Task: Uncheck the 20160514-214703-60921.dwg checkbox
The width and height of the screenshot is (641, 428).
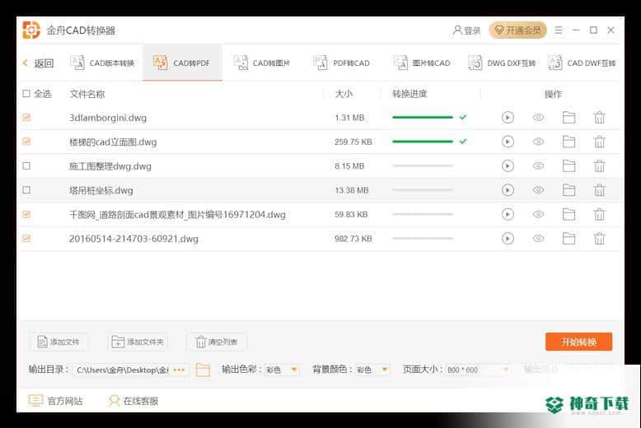Action: click(x=26, y=238)
